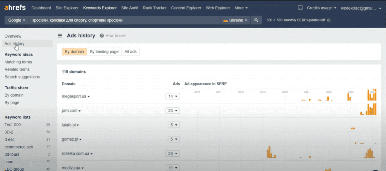This screenshot has height=171, width=386.
Task: Open Rank Tracker
Action: pyautogui.click(x=154, y=8)
